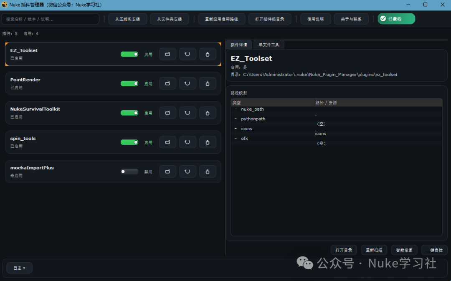Turn off the NukeSurvivalToolkit toggle
Viewport: 451px width, 281px height.
[x=129, y=113]
